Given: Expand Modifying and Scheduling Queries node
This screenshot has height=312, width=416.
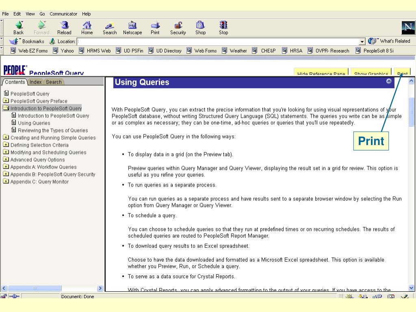Looking at the screenshot, I should pos(6,152).
